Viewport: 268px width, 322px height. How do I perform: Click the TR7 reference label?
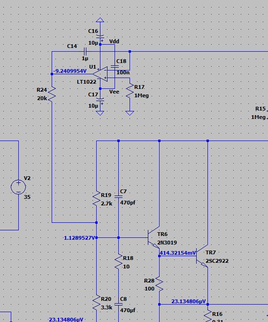211,252
